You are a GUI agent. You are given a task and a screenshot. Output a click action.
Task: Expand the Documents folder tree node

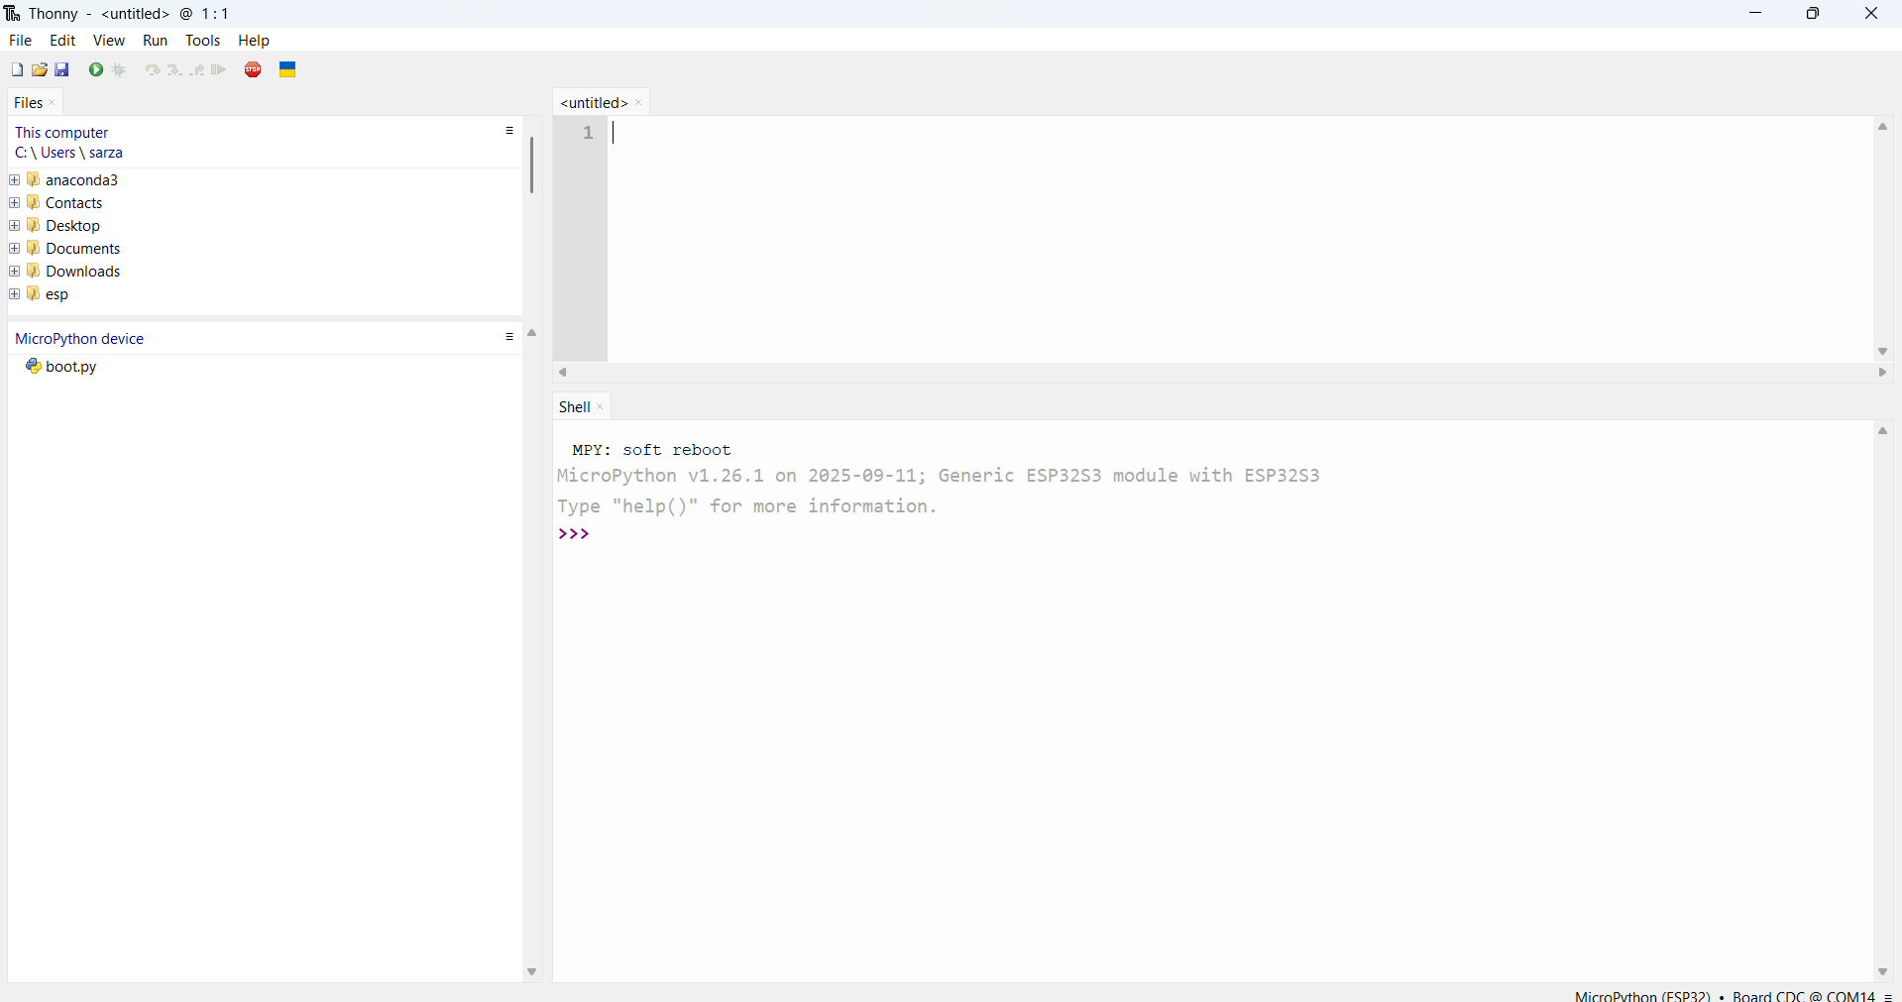click(x=15, y=249)
